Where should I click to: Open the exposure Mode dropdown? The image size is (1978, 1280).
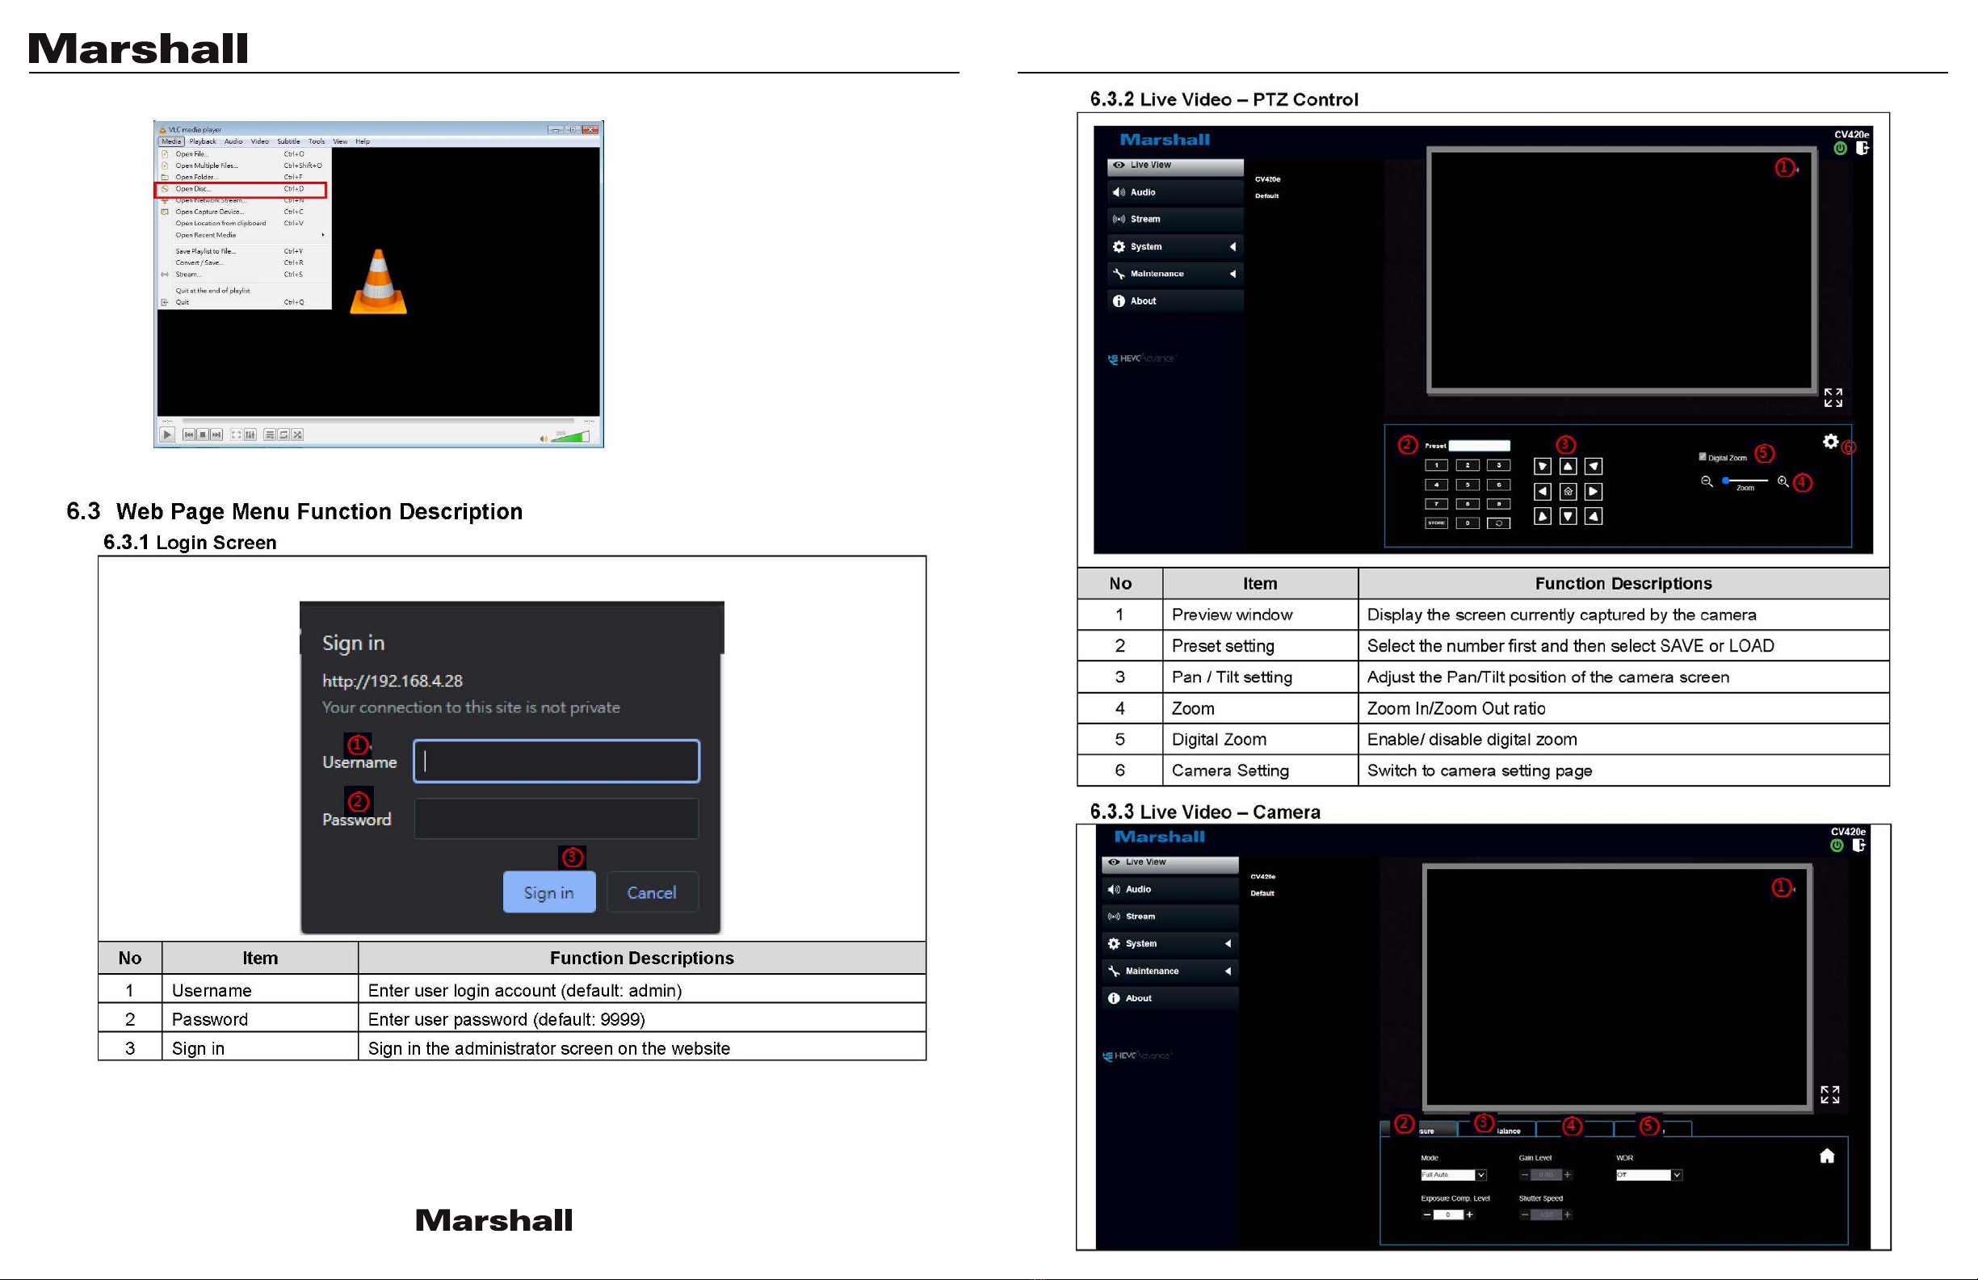point(1480,1175)
